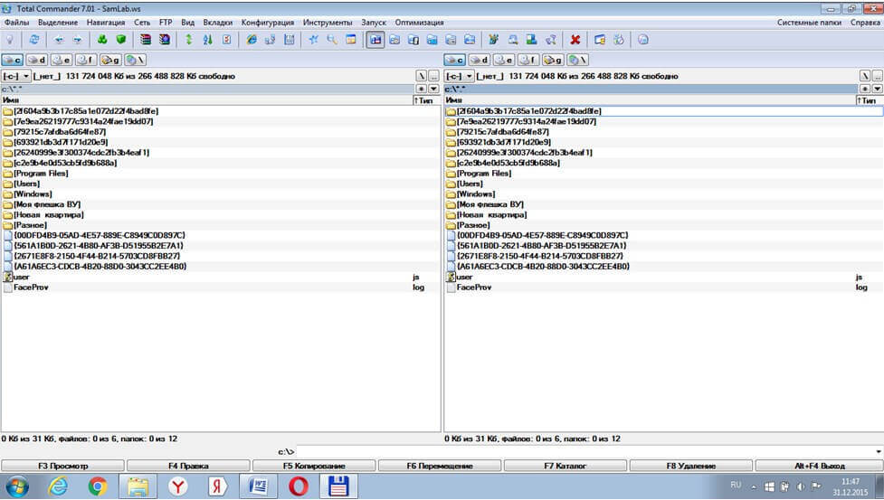The width and height of the screenshot is (884, 500).
Task: Switch right panel to drive g
Action: click(x=553, y=60)
